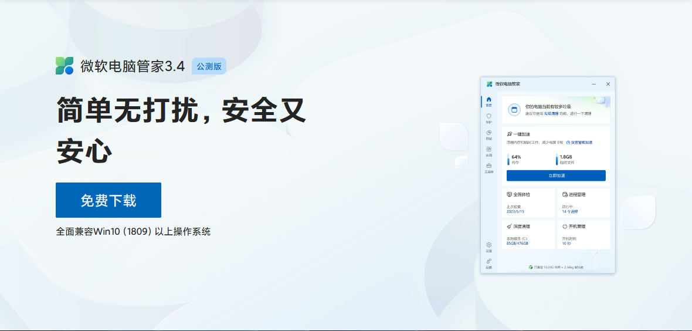Minimize the PC Manager preview window
692x331 pixels.
tap(594, 84)
